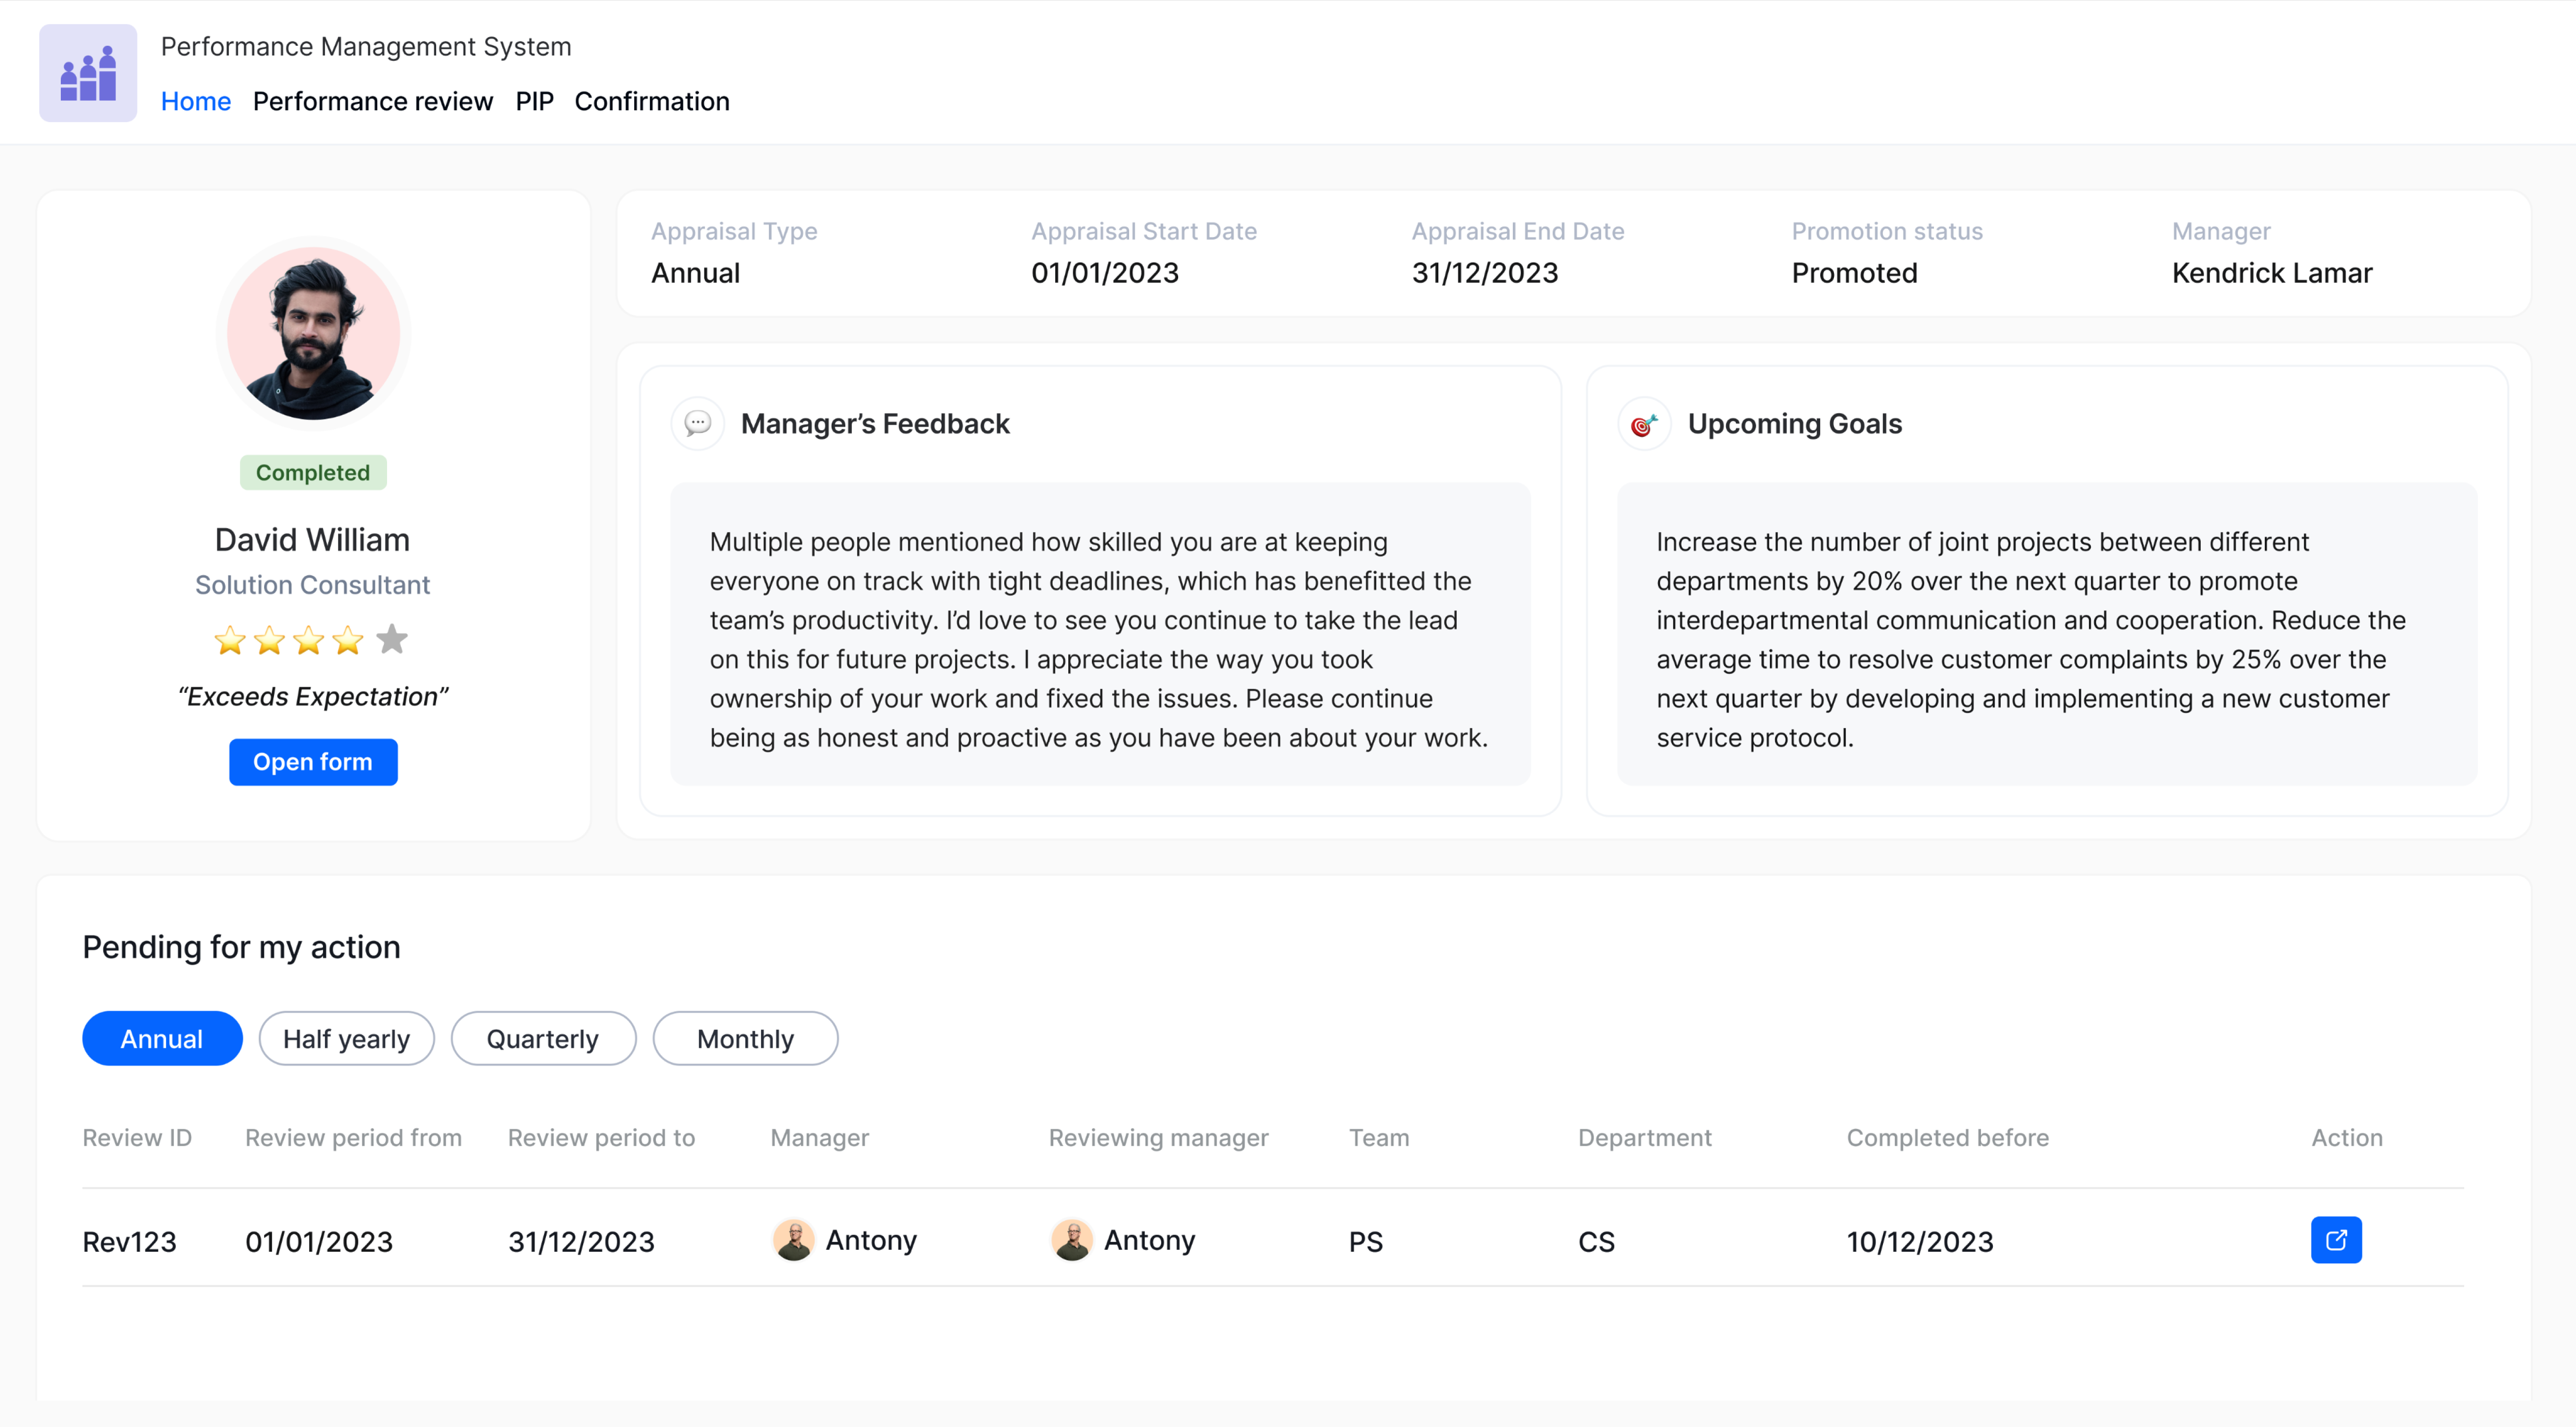Click the Open form button
Screen dimensions: 2576x1427
coord(313,762)
